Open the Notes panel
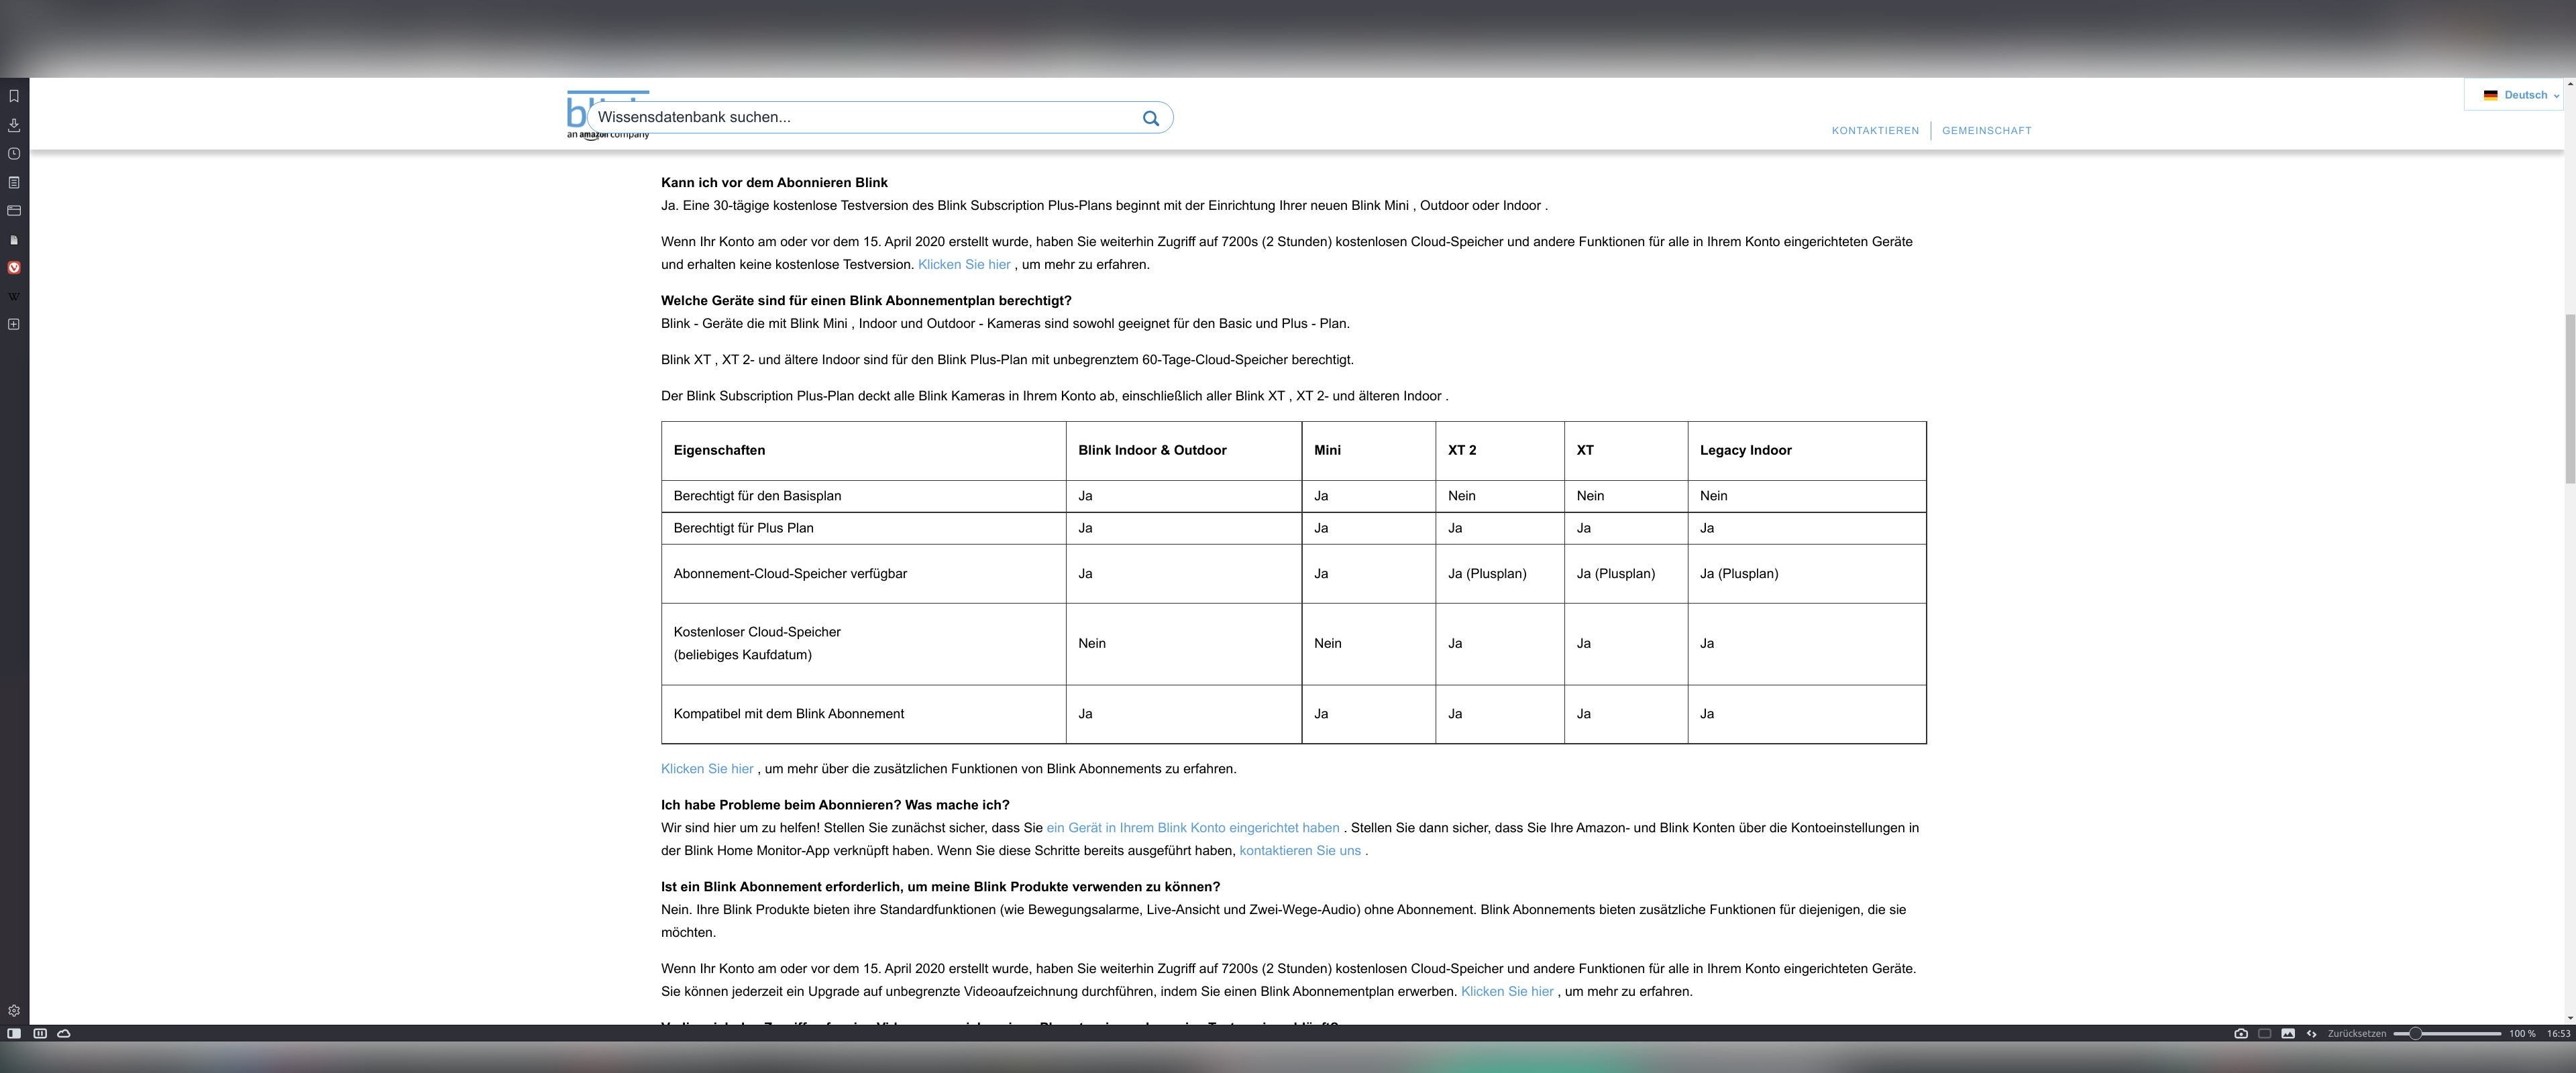This screenshot has width=2576, height=1073. [14, 183]
